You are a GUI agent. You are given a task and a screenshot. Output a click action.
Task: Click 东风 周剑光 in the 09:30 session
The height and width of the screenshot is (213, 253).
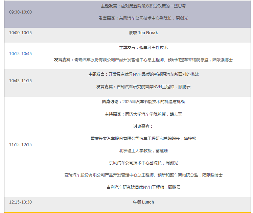[143, 18]
